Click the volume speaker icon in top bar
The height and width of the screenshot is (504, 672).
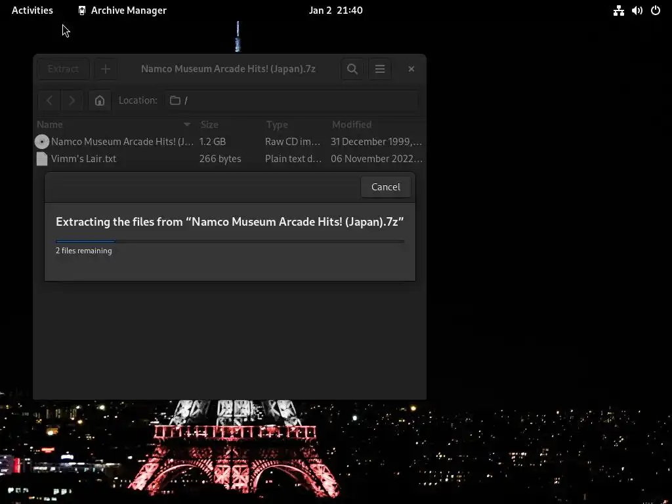[x=637, y=10]
